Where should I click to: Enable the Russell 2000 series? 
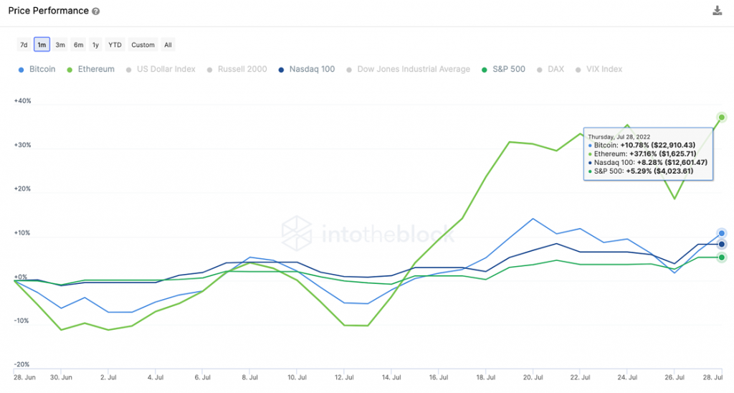coord(237,70)
